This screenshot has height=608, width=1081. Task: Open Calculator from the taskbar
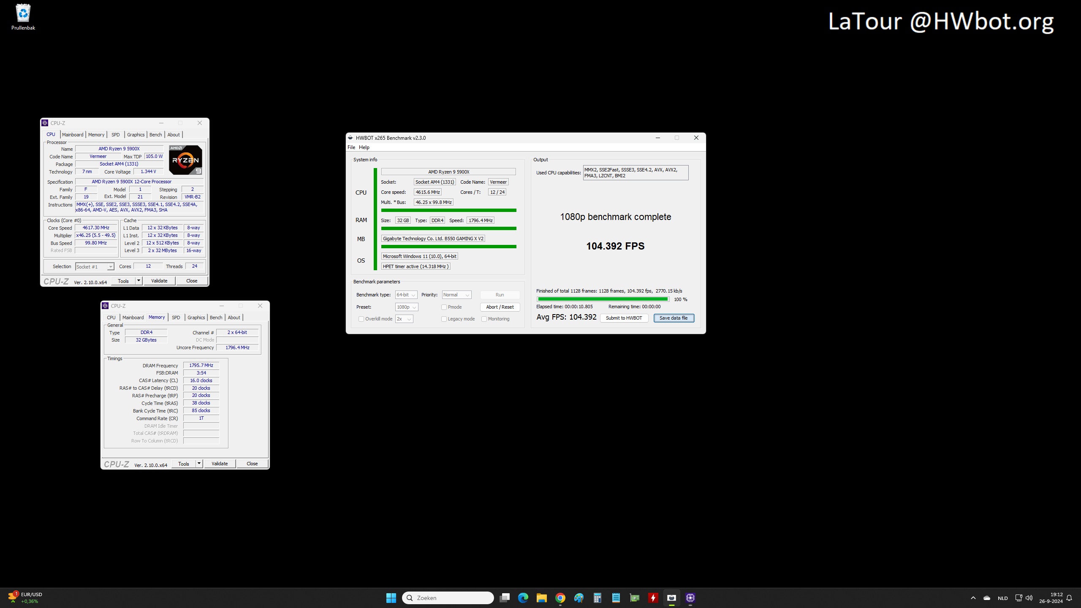pos(598,598)
